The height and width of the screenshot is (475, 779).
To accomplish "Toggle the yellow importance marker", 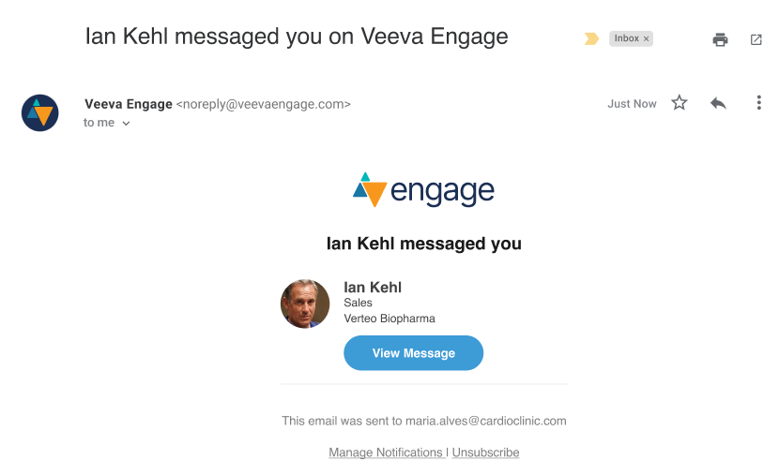I will (591, 38).
